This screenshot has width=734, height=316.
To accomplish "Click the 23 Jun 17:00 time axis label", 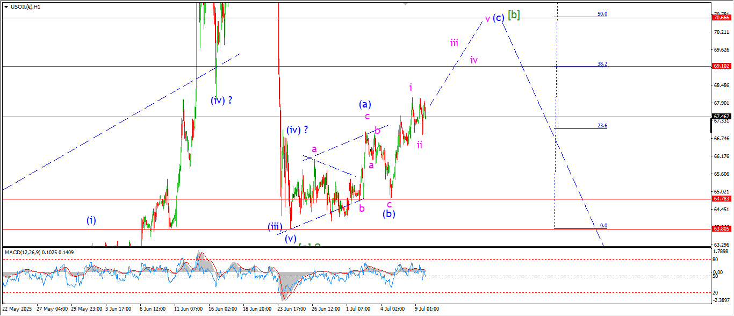I will pyautogui.click(x=291, y=309).
